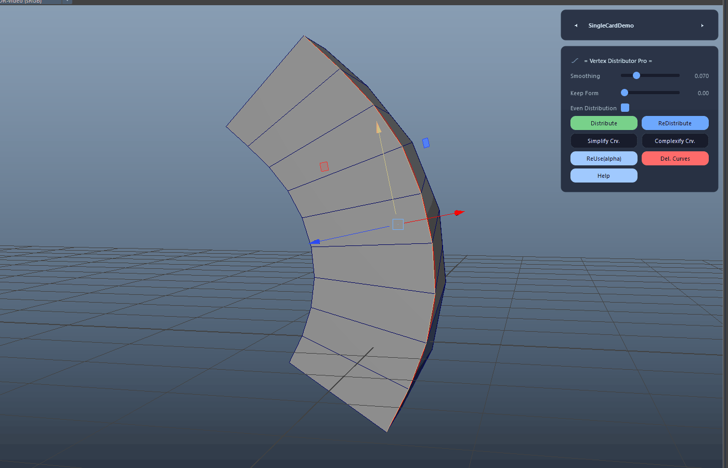Click the curve icon beside Vertex Distributor Pro
Viewport: 728px width, 468px height.
click(x=575, y=61)
